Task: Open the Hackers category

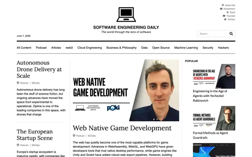Action: (223, 47)
